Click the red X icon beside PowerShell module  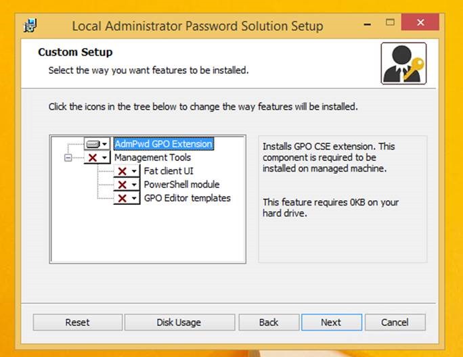coord(123,185)
